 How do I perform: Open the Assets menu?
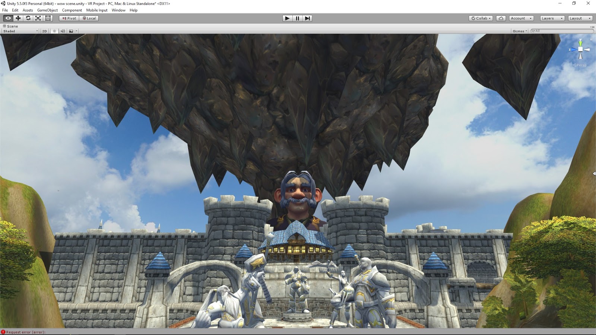click(28, 10)
